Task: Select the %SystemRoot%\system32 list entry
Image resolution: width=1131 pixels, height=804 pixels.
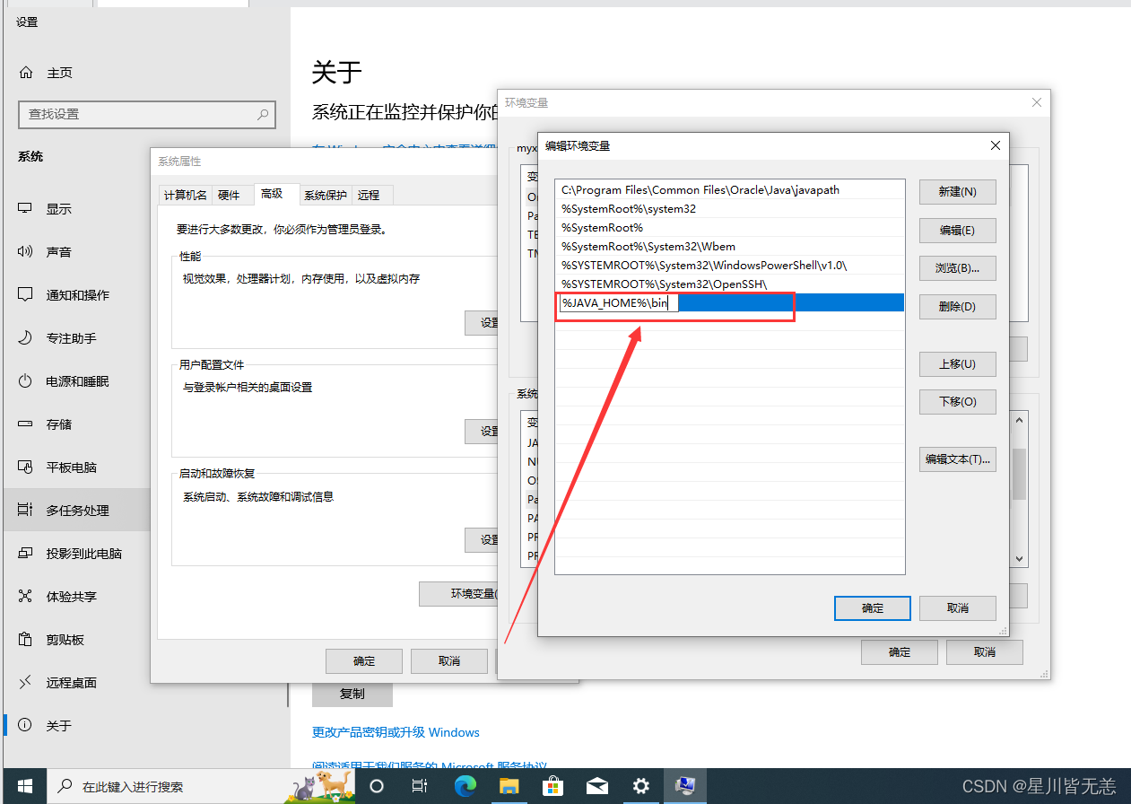Action: pos(628,208)
